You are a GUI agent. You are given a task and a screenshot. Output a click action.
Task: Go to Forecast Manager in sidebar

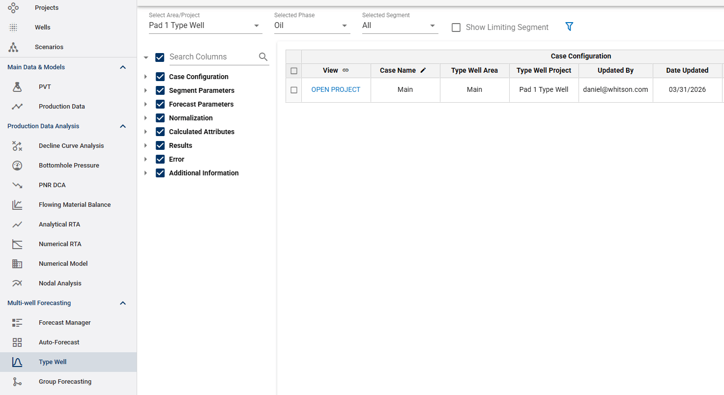[x=64, y=323]
